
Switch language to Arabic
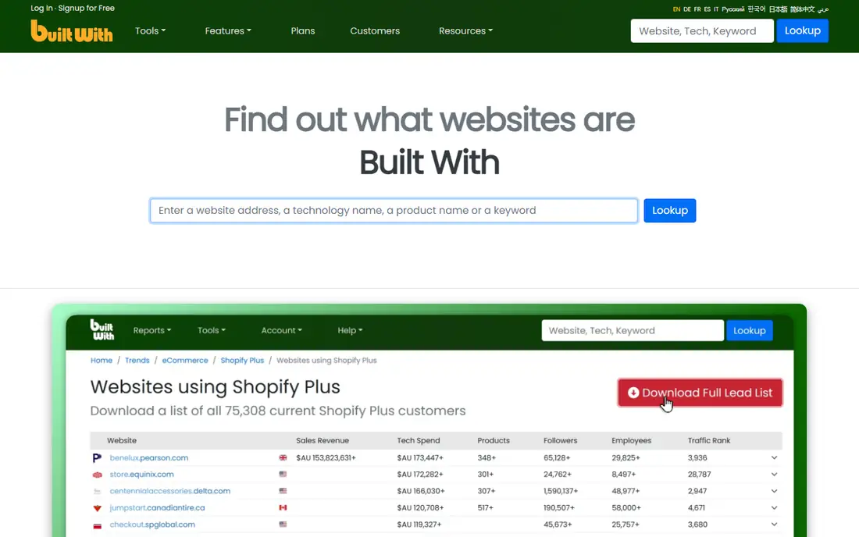823,9
